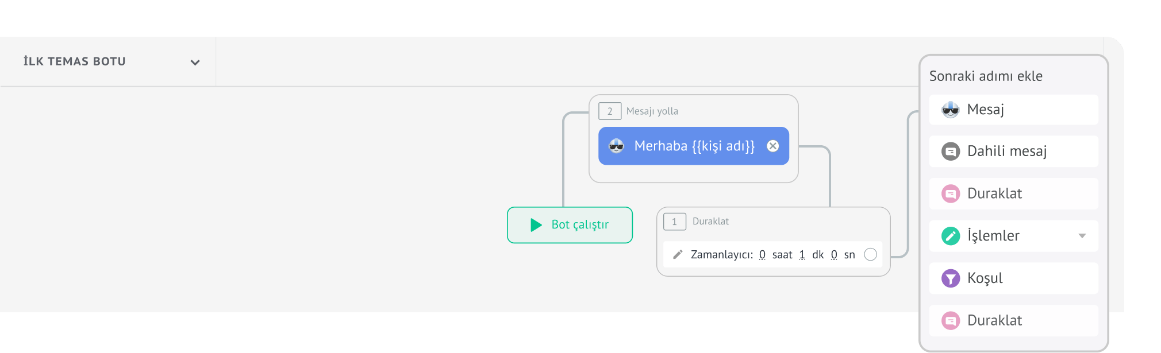The image size is (1161, 353).
Task: Choose Koşul as next step
Action: tap(1013, 278)
